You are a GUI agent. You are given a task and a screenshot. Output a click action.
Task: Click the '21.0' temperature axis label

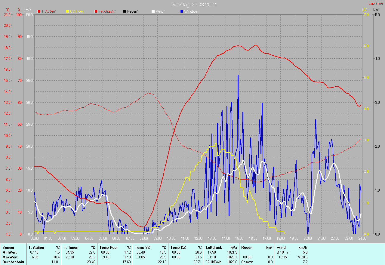(8, 14)
